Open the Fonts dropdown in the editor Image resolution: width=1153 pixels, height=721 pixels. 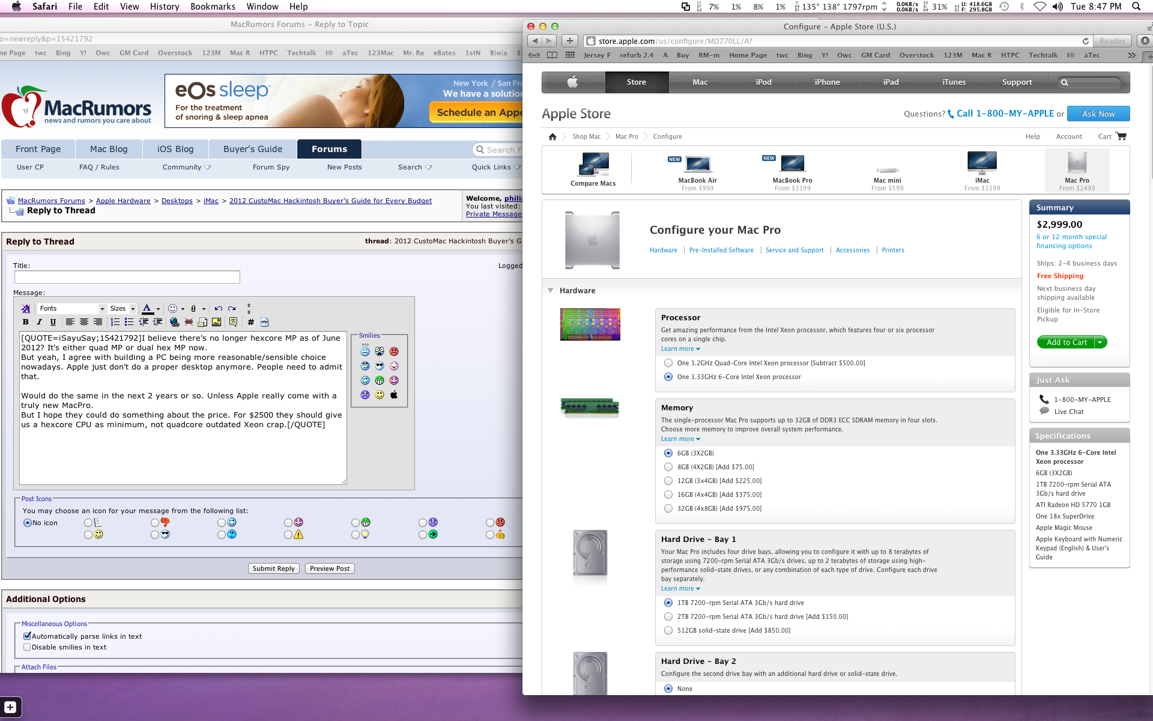[x=71, y=308]
